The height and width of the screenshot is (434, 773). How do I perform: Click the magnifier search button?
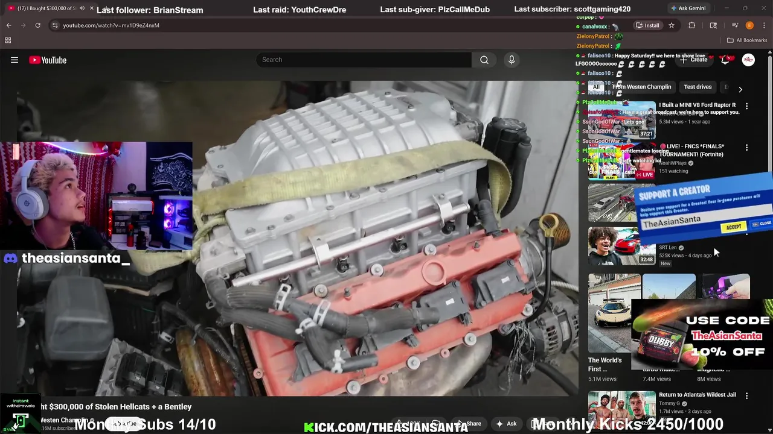484,60
